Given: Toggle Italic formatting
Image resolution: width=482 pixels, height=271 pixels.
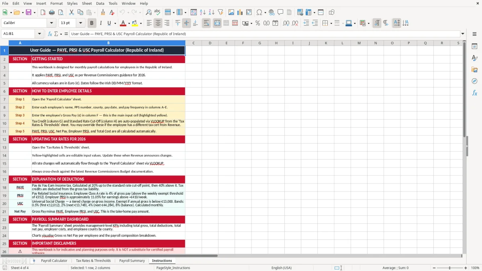Looking at the screenshot, I should click(x=100, y=23).
